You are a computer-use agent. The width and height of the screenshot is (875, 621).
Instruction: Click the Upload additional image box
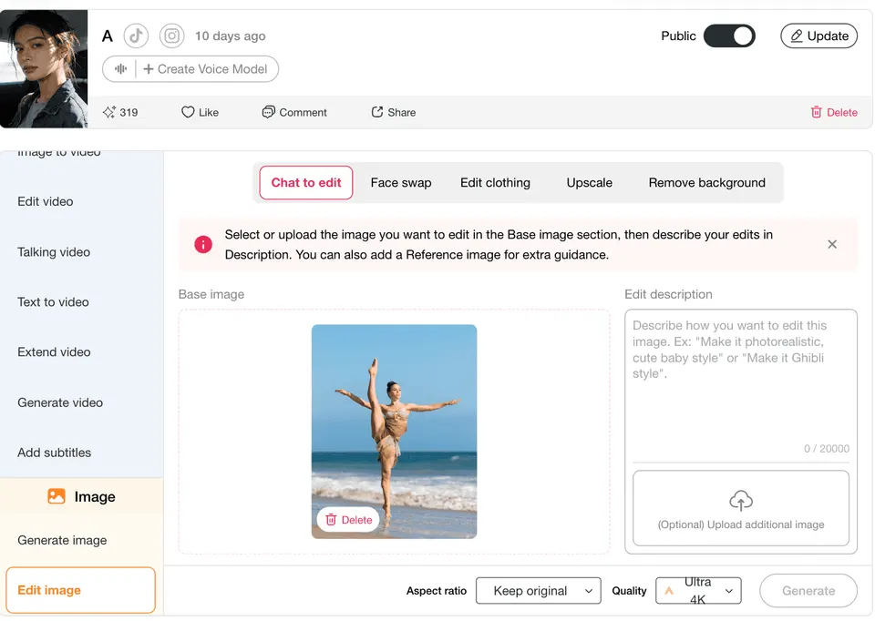click(x=740, y=508)
